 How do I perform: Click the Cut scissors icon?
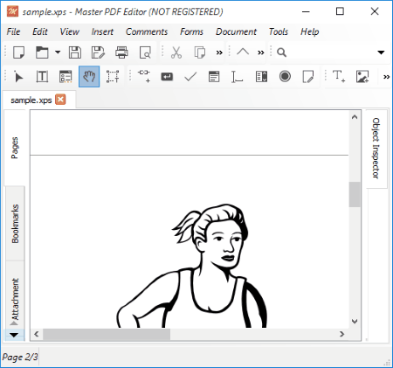[x=176, y=52]
